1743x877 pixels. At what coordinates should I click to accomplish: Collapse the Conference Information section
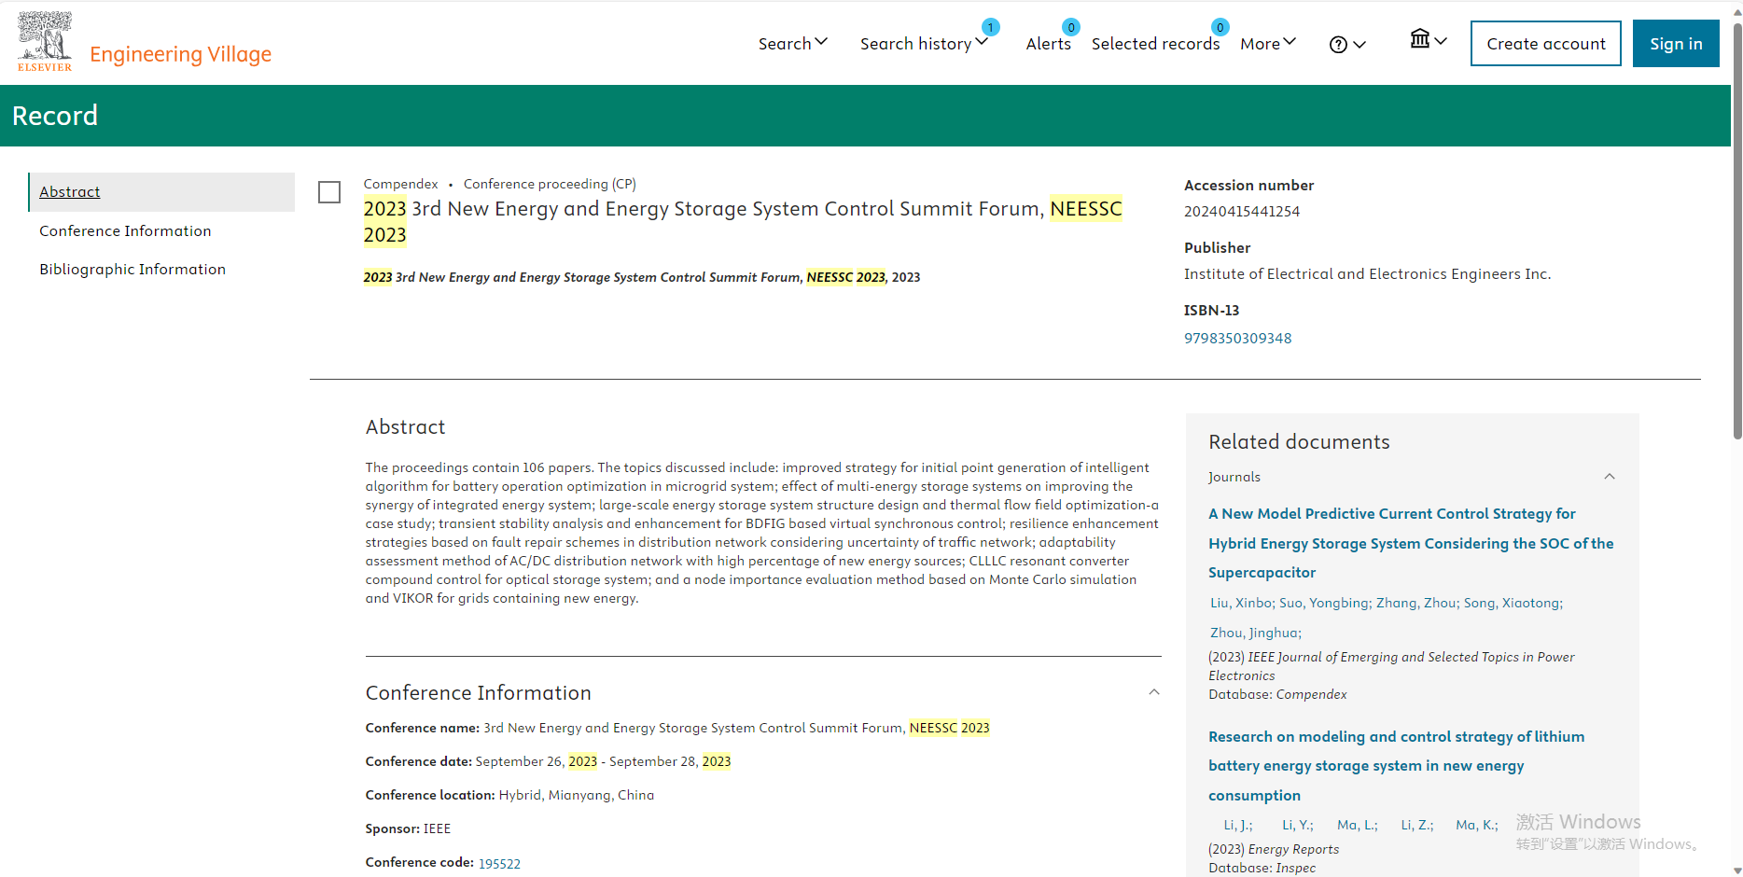tap(1154, 692)
